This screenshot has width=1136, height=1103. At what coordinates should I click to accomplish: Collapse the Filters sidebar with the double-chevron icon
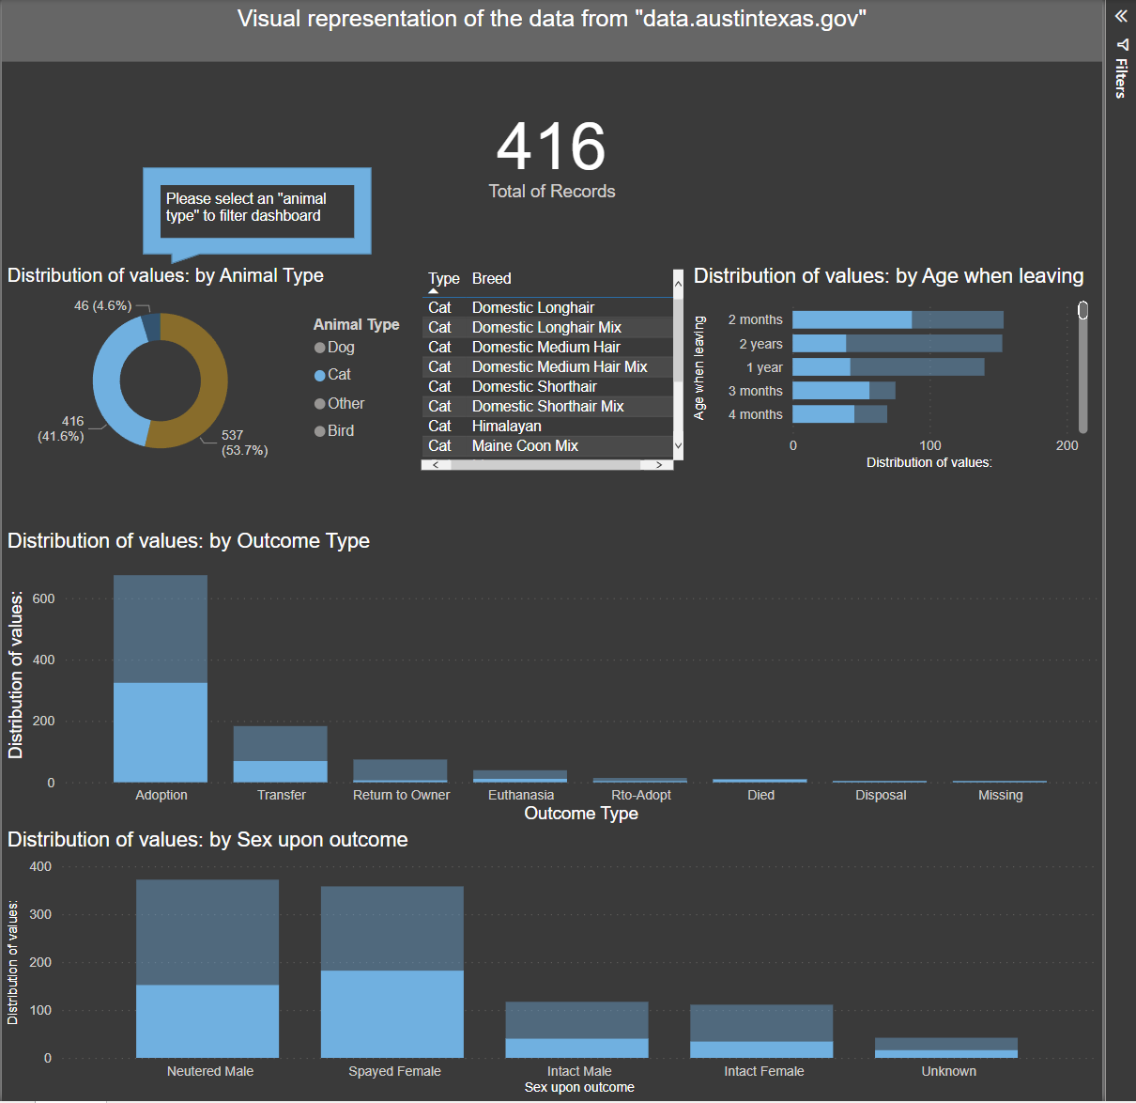(1120, 15)
